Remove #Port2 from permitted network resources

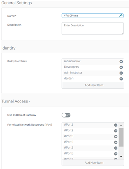point(116,131)
